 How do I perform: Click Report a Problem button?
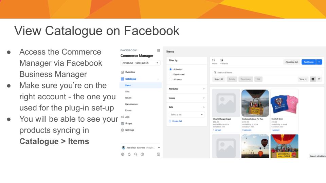pos(318,156)
